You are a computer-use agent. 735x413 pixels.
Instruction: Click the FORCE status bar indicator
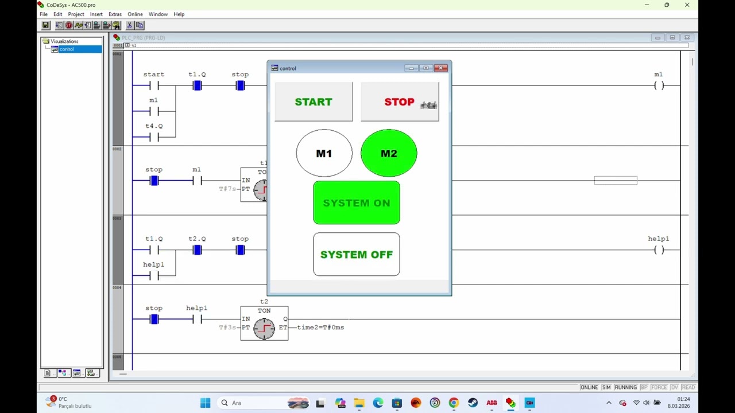(659, 387)
